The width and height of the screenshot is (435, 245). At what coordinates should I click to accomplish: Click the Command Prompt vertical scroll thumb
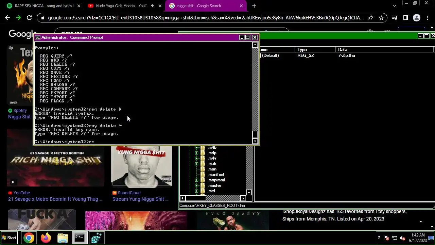[255, 135]
